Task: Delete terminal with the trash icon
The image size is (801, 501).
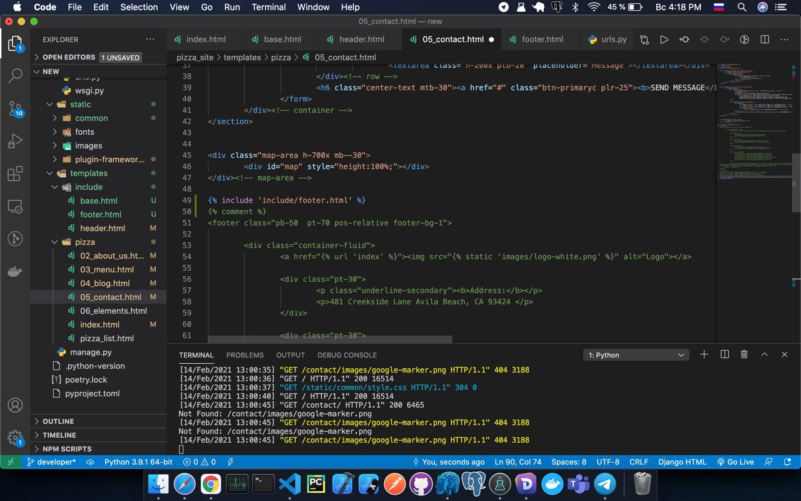Action: coord(744,354)
